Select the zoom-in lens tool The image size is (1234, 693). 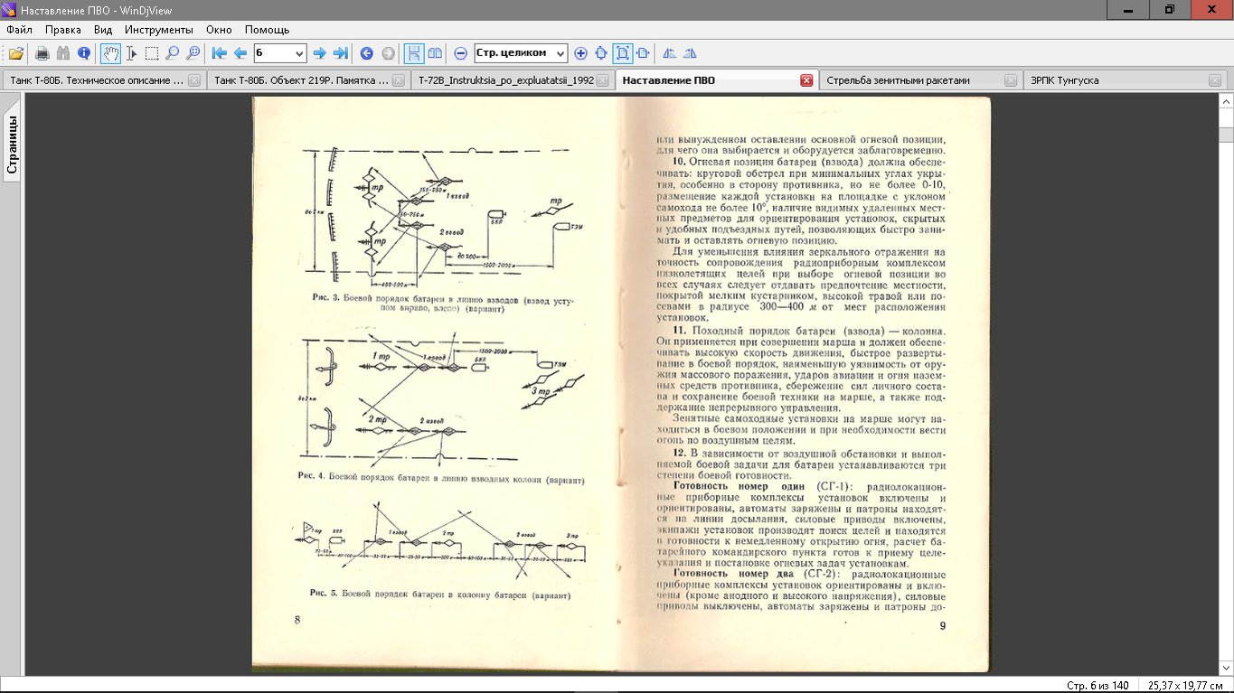[x=193, y=53]
